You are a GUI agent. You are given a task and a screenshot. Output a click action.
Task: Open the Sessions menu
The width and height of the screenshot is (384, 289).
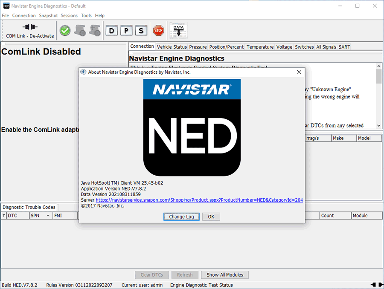pos(69,15)
